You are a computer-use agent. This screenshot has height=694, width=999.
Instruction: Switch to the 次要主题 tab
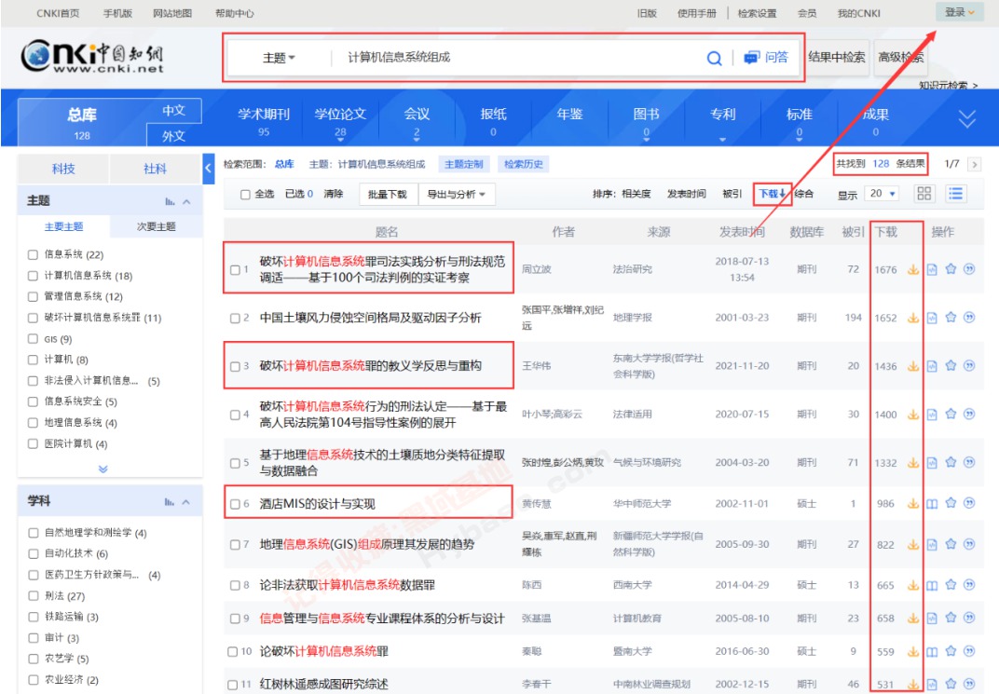pos(157,226)
